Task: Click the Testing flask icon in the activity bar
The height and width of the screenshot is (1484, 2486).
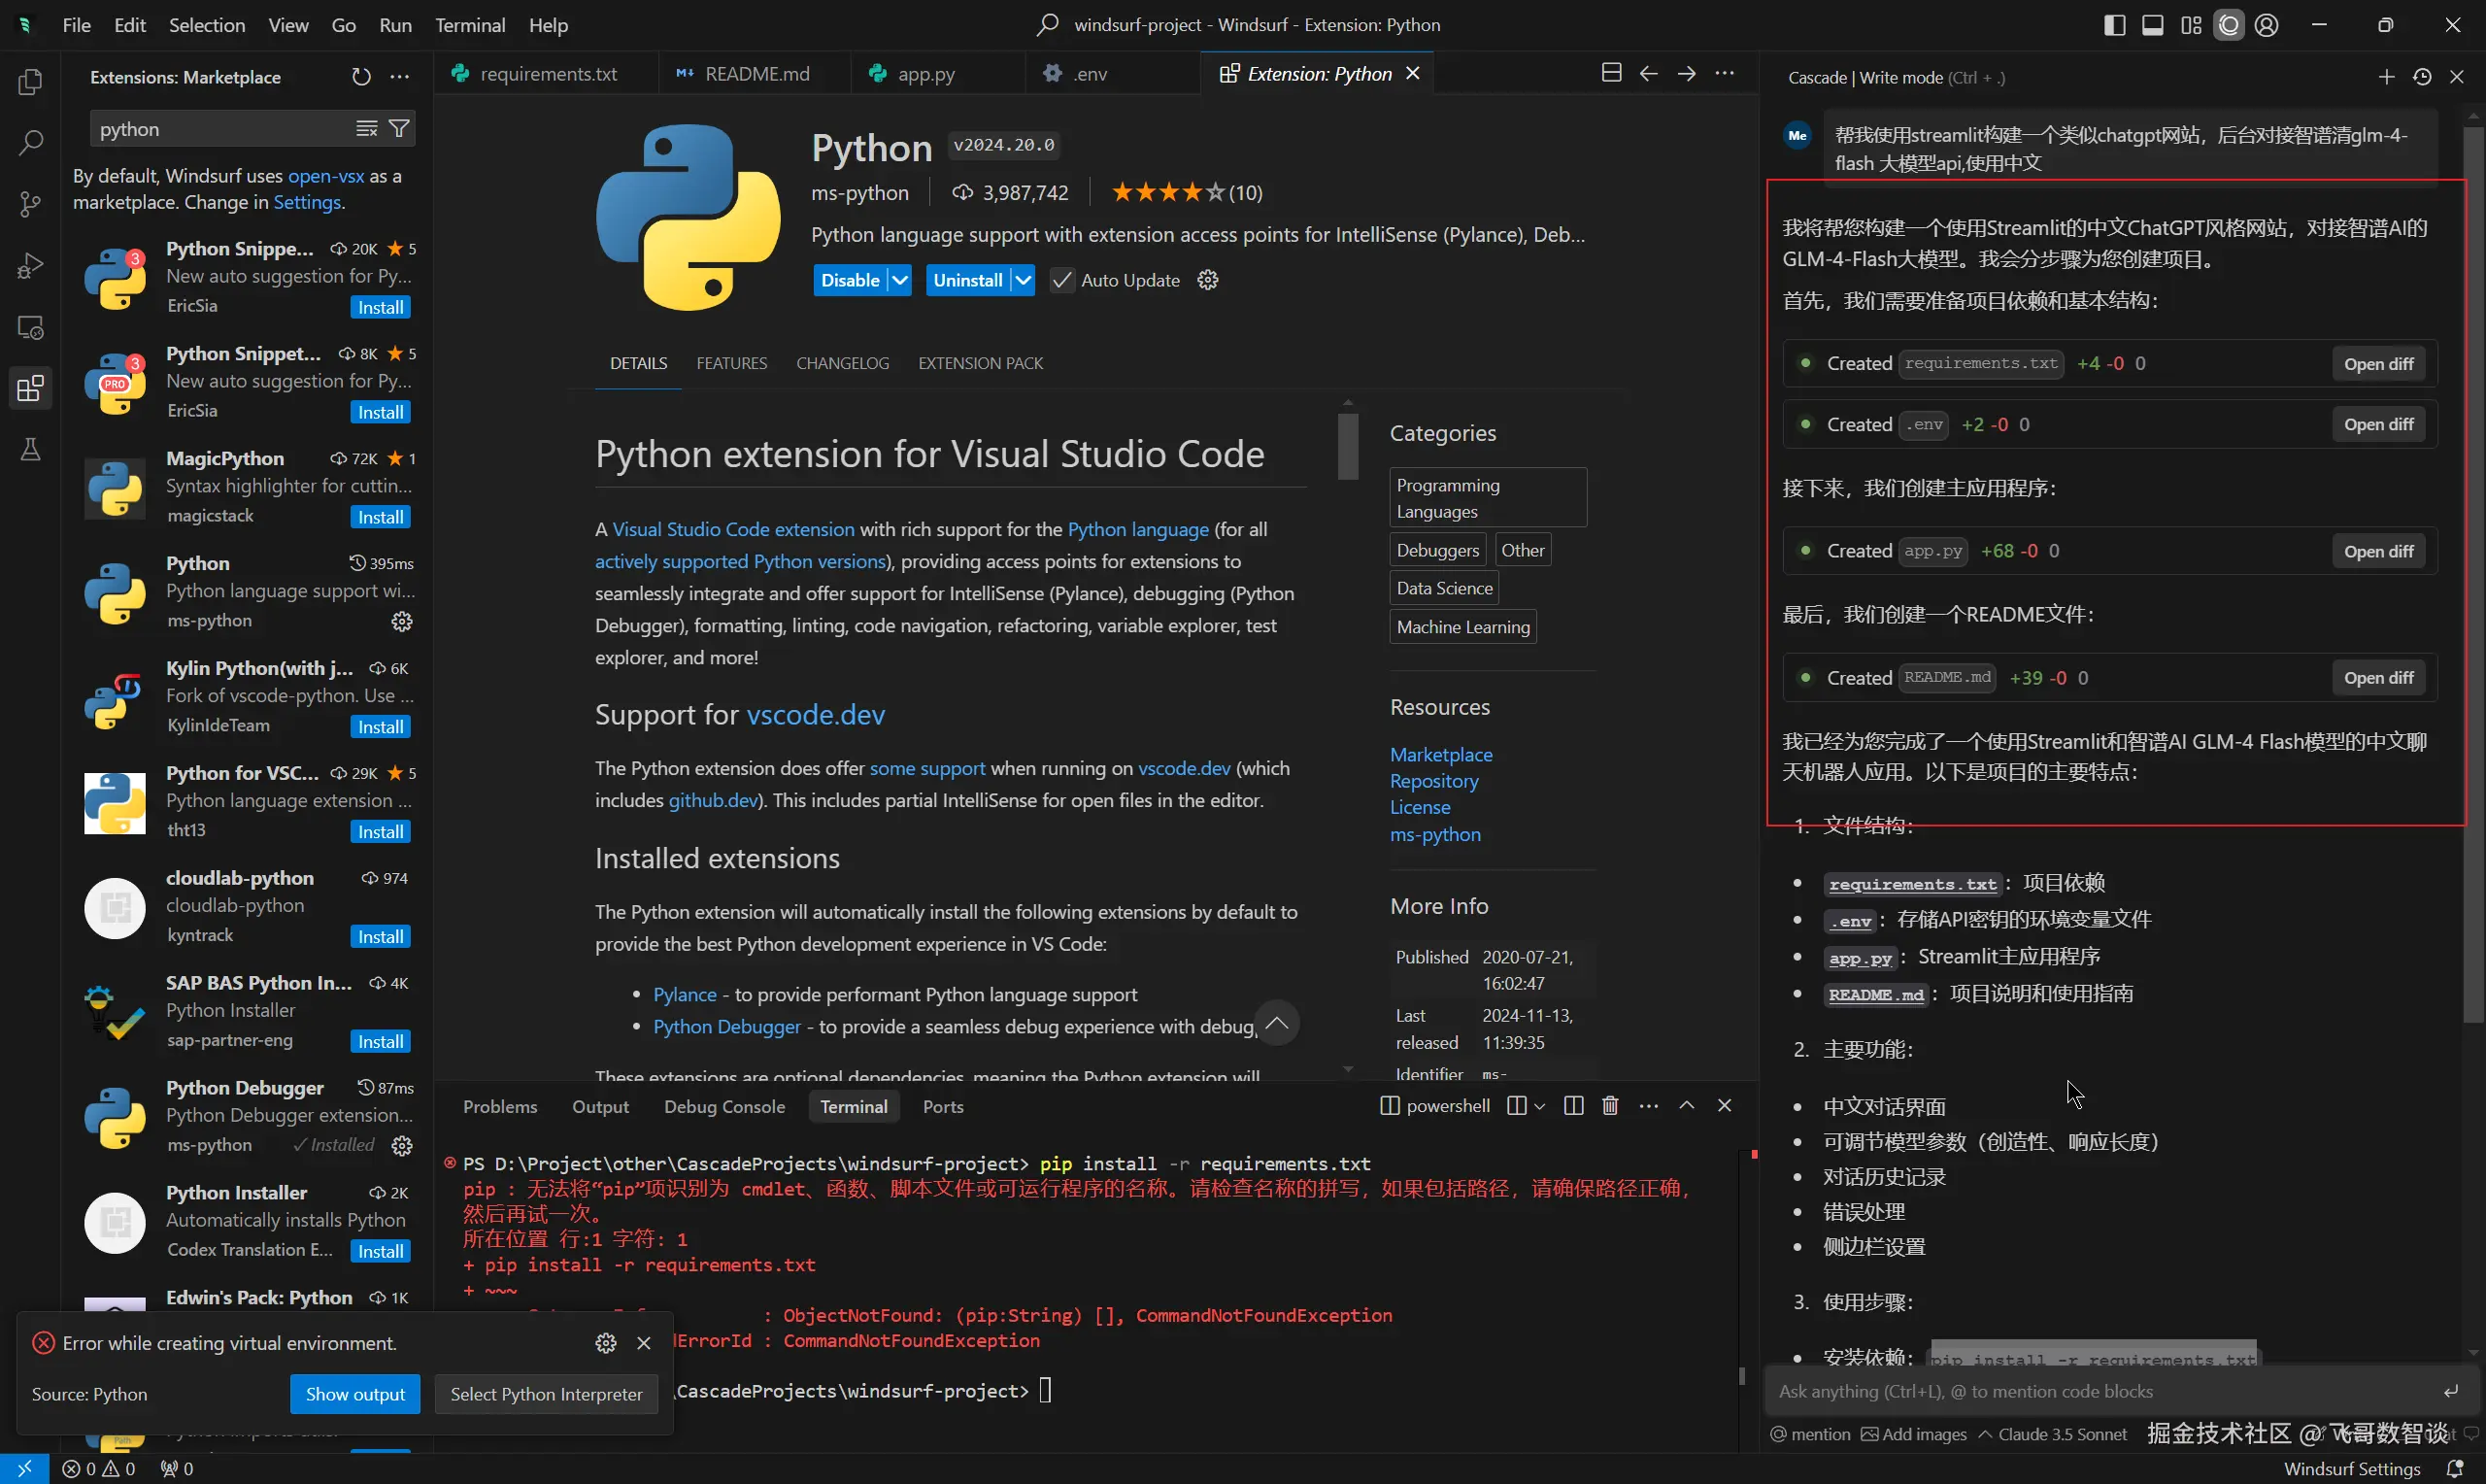Action: click(x=30, y=450)
